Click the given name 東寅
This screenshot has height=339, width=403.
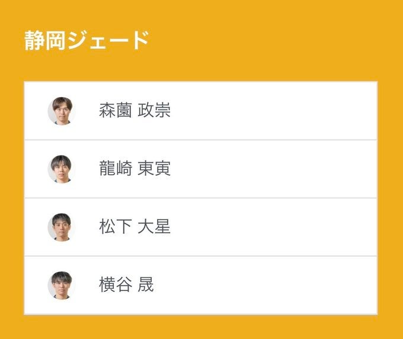155,169
